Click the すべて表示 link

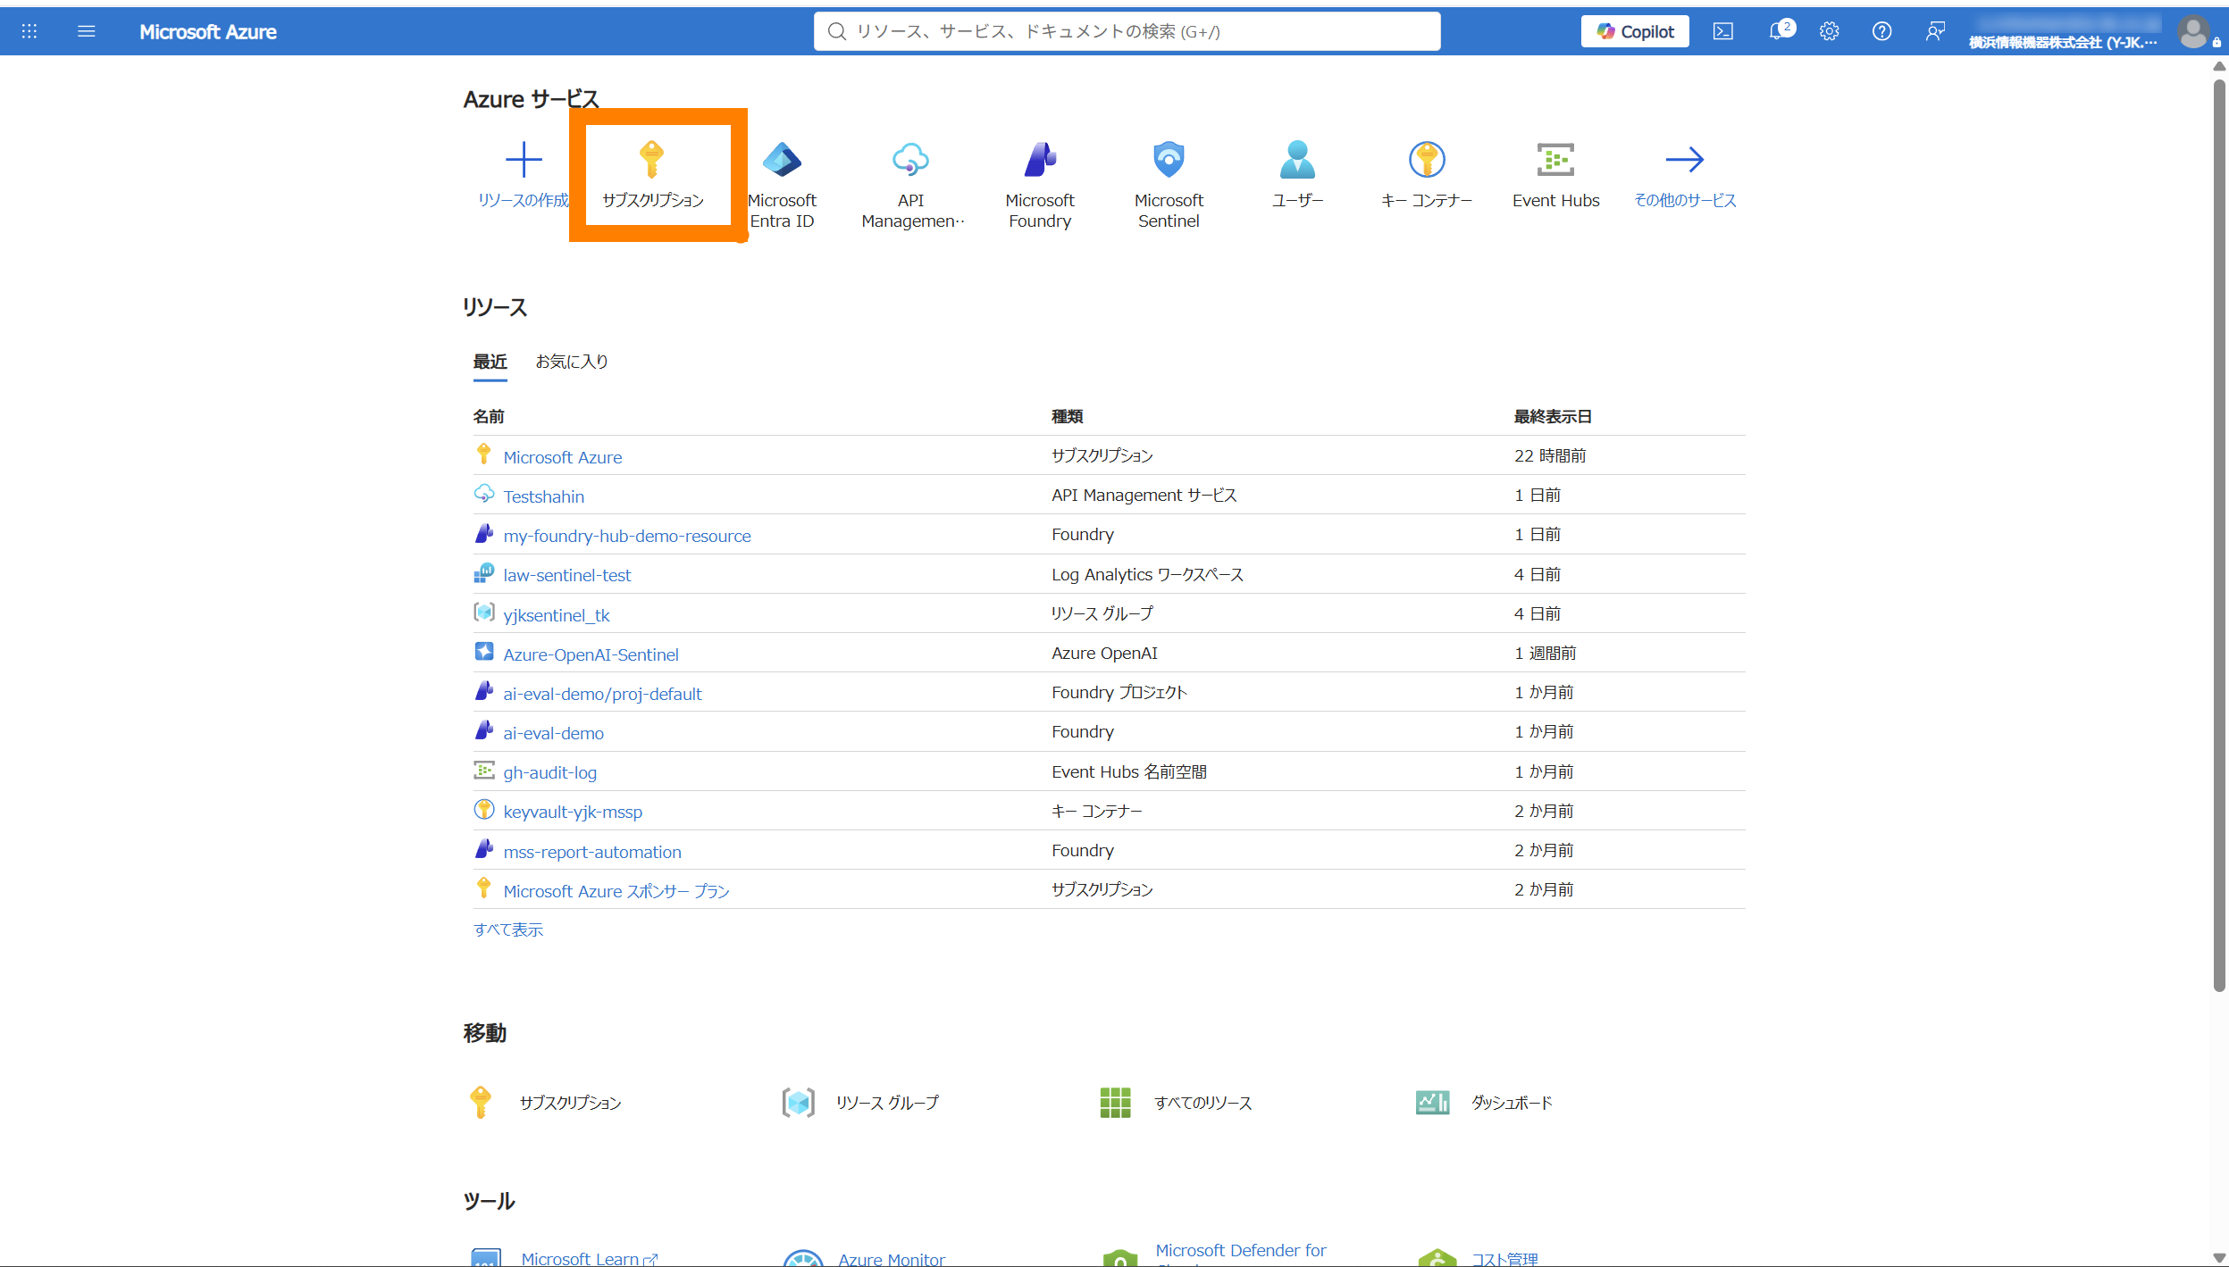pyautogui.click(x=507, y=929)
